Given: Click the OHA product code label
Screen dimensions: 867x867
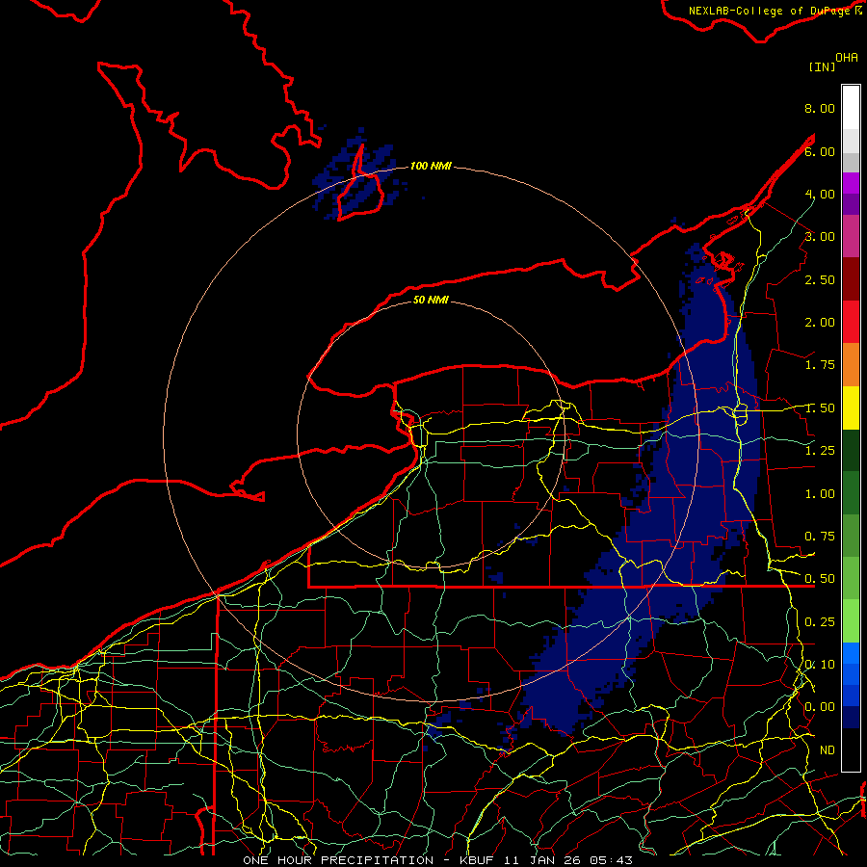Looking at the screenshot, I should point(847,58).
